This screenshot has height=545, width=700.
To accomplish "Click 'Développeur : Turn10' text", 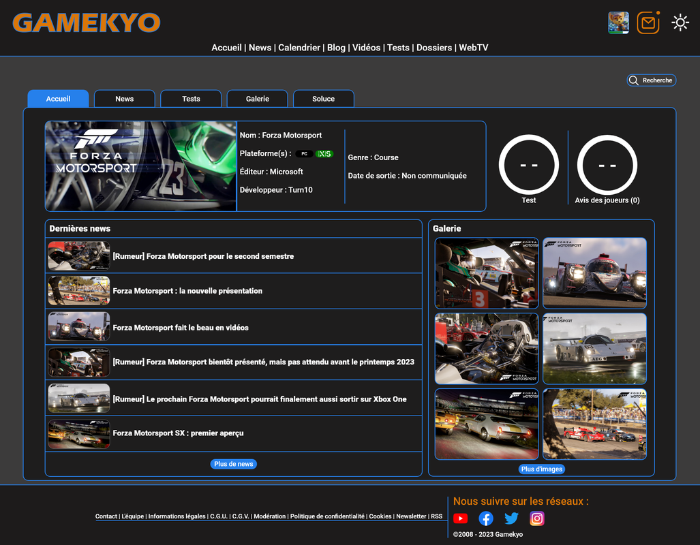I will [276, 190].
